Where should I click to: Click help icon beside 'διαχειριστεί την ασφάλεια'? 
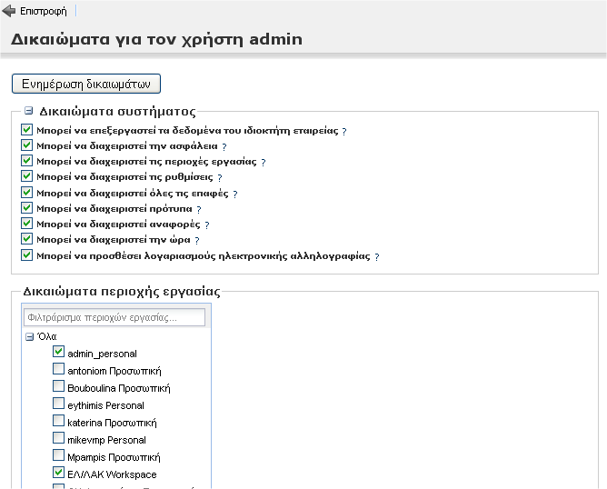point(224,146)
